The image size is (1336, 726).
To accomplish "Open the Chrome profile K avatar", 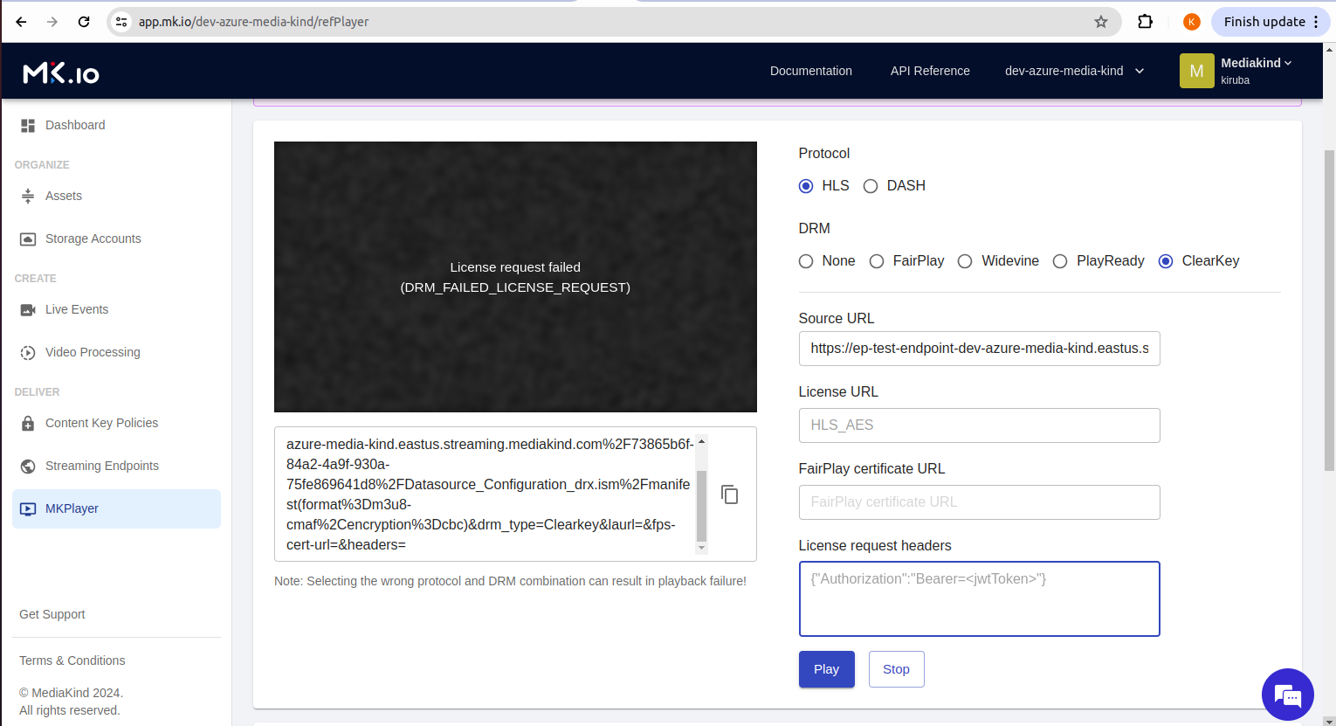I will [x=1192, y=22].
